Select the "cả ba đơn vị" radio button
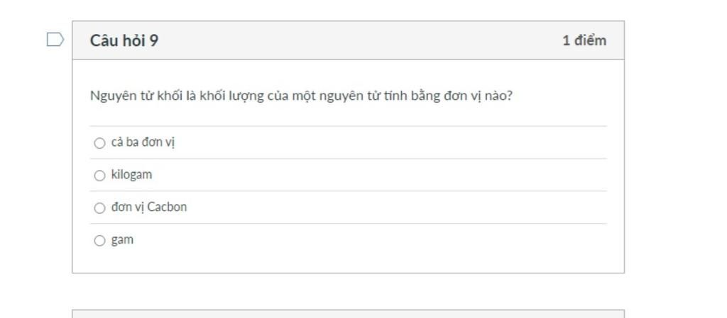 click(x=99, y=143)
